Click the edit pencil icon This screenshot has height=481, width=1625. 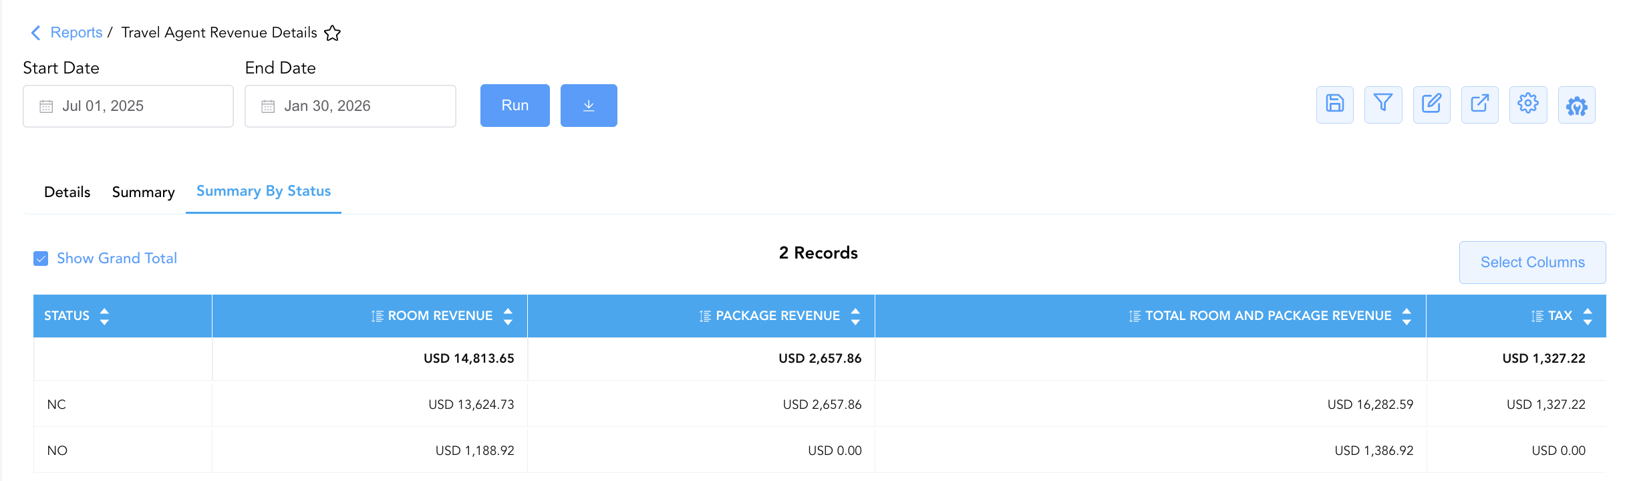point(1431,104)
